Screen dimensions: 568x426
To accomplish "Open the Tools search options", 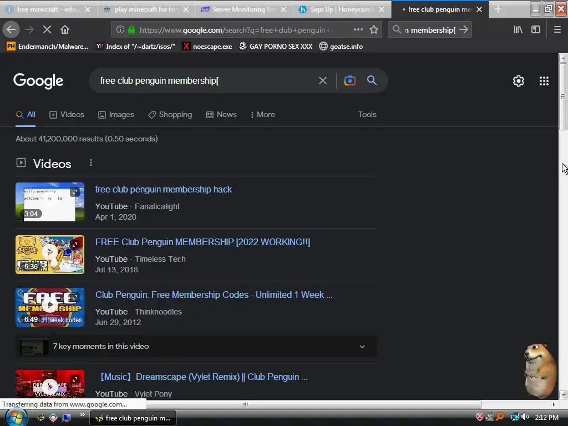I will [367, 114].
